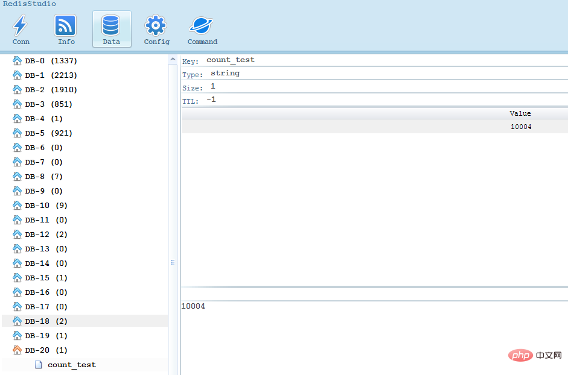Select database DB-6 (0)
This screenshot has height=375, width=568.
click(x=43, y=148)
